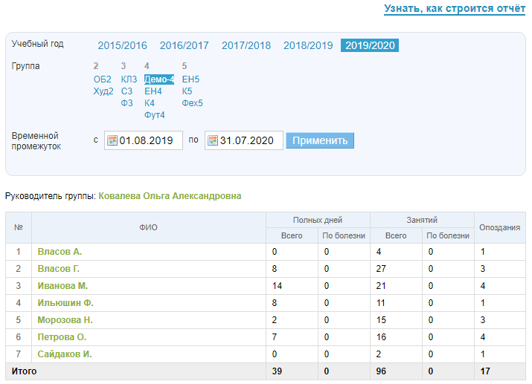Screen dimensions: 532x384
Task: Choose group ЕН4
Action: tap(153, 91)
